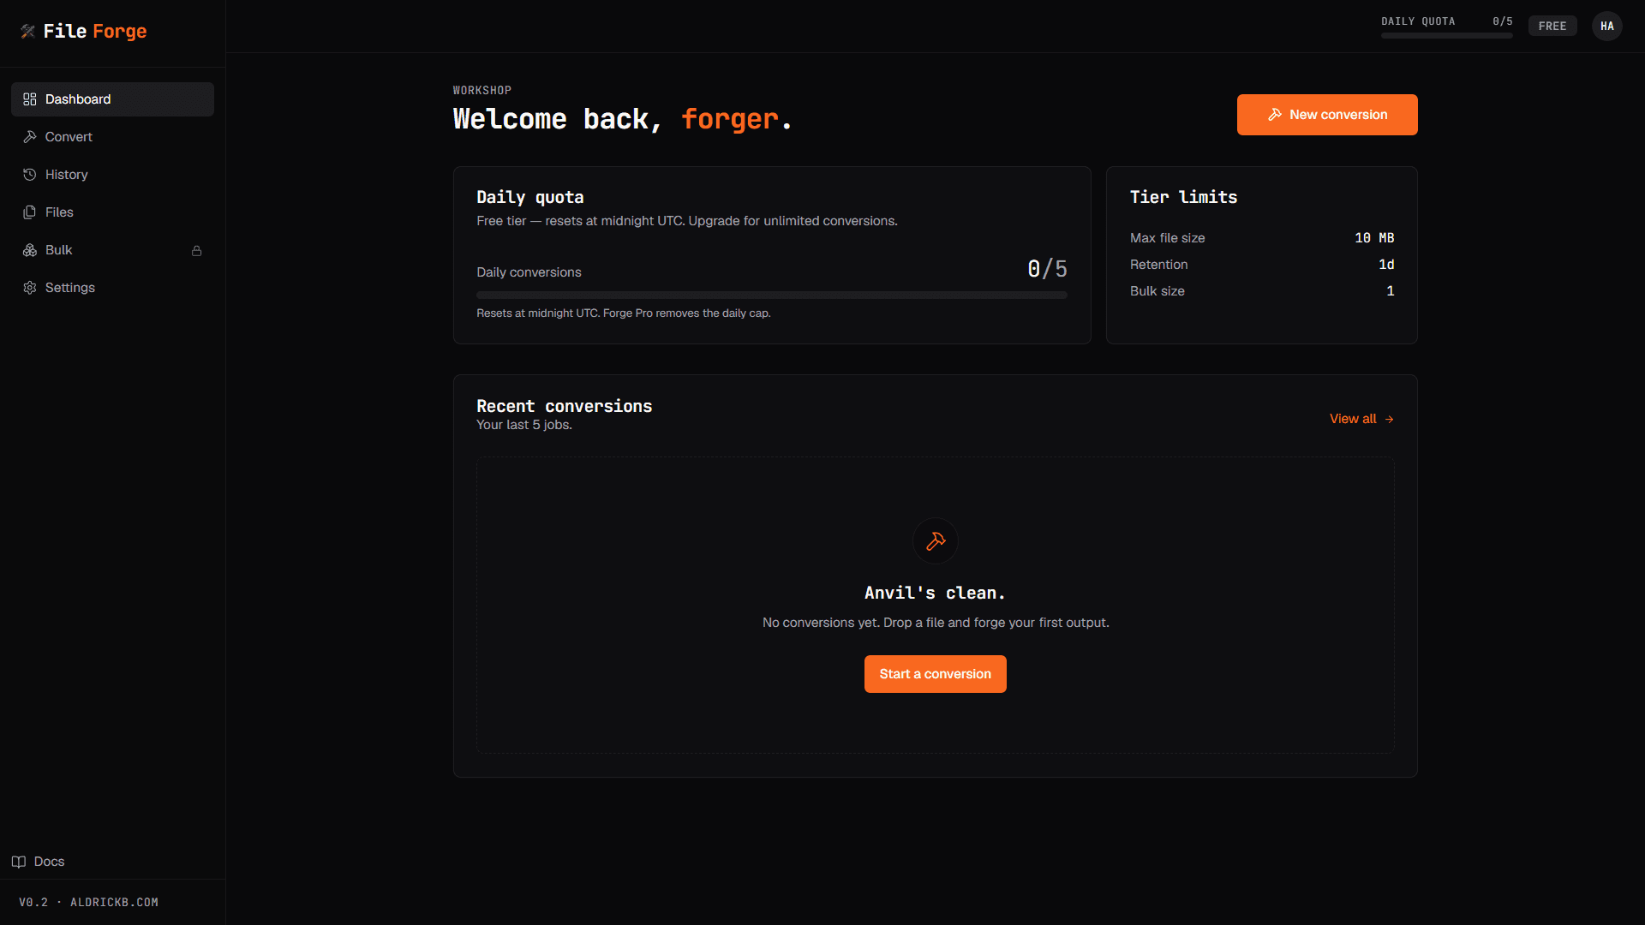The image size is (1645, 925).
Task: Click 'No conversions yet' description text
Action: [x=936, y=623]
